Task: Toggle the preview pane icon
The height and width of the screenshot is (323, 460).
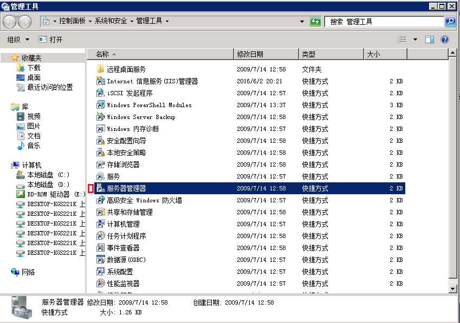Action: 430,39
